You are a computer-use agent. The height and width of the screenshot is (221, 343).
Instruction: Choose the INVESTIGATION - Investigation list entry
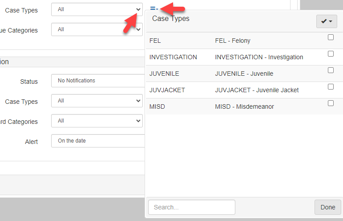pos(259,57)
